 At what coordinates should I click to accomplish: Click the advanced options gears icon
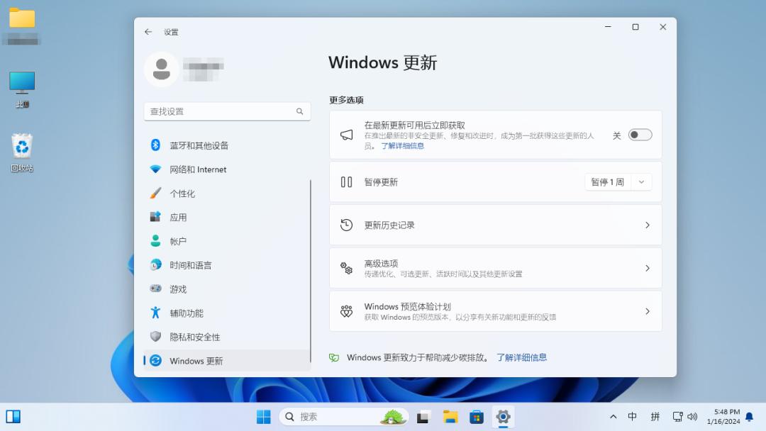click(346, 268)
